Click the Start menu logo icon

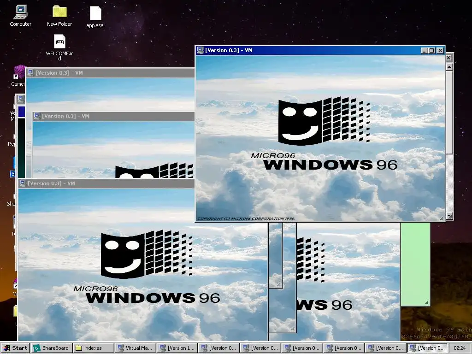point(6,348)
